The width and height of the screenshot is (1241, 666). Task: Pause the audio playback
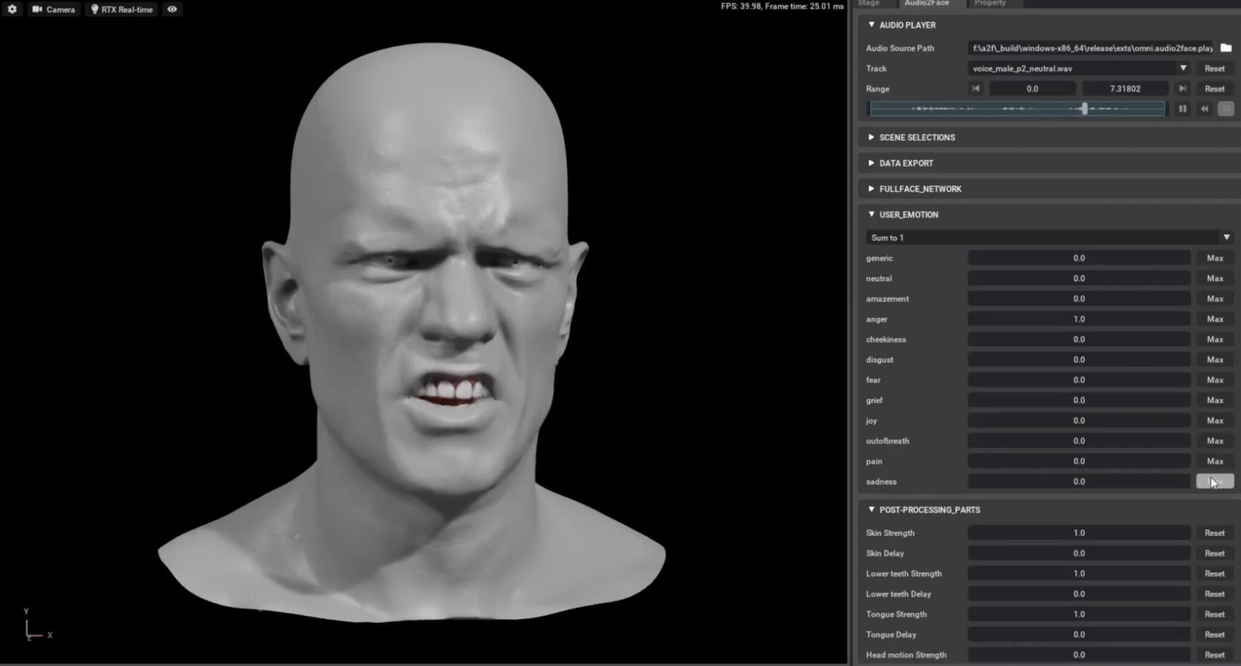tap(1182, 109)
